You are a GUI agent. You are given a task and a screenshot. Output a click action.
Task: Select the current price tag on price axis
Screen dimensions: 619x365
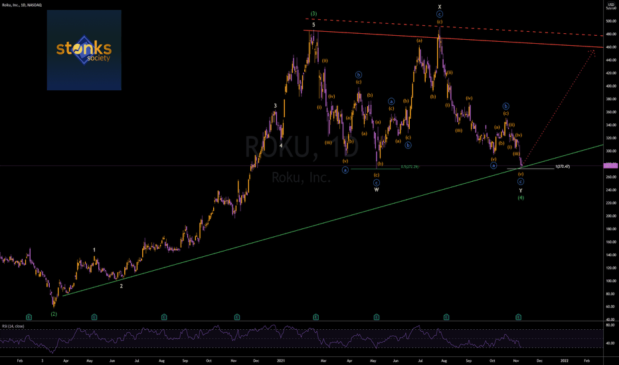coord(610,166)
